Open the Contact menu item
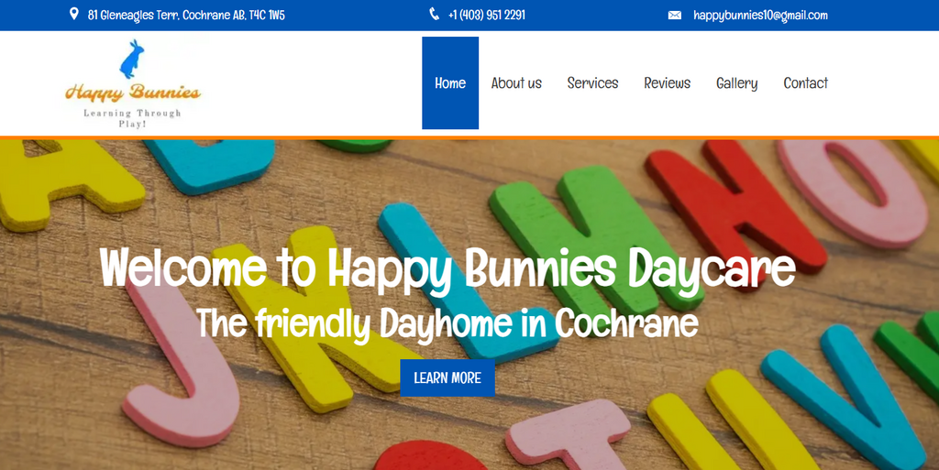939x470 pixels. [805, 83]
